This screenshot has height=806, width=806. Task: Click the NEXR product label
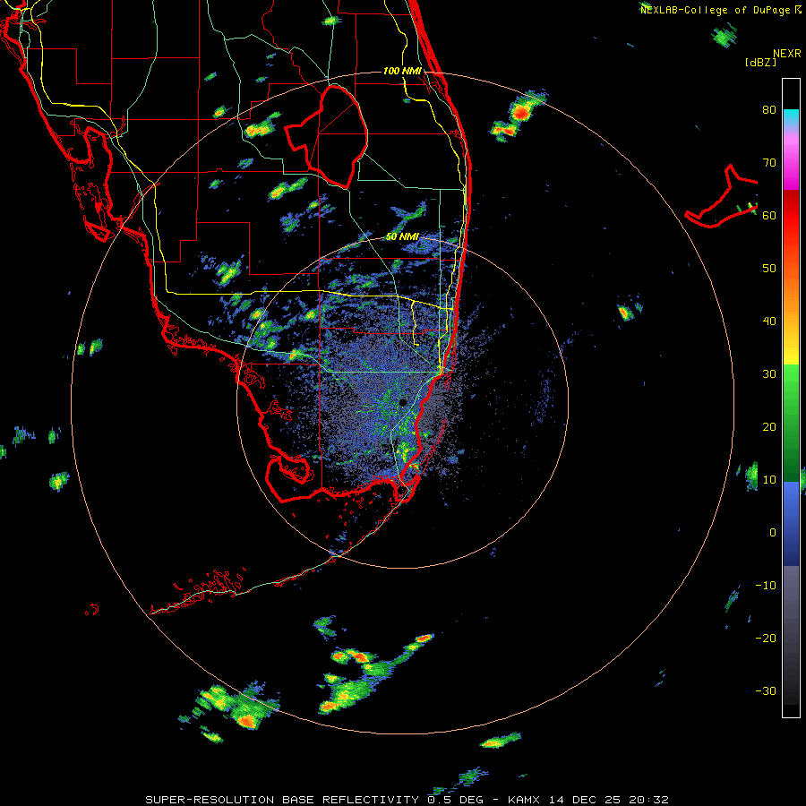787,54
